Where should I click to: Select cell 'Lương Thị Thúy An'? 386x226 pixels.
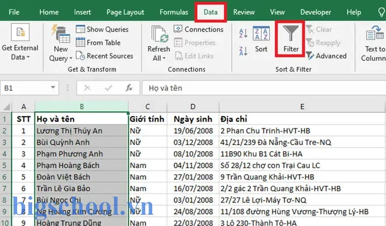click(81, 131)
